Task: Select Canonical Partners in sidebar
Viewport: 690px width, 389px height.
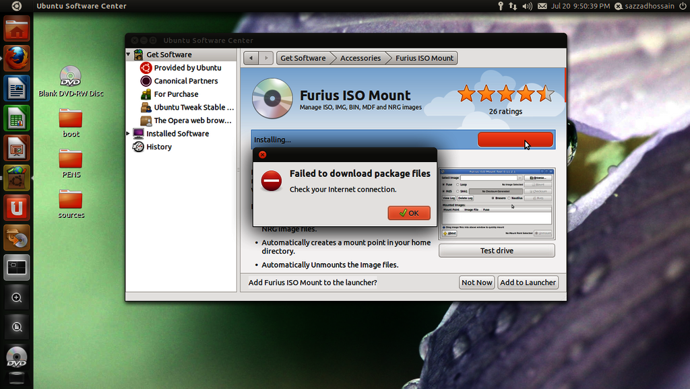Action: 185,81
